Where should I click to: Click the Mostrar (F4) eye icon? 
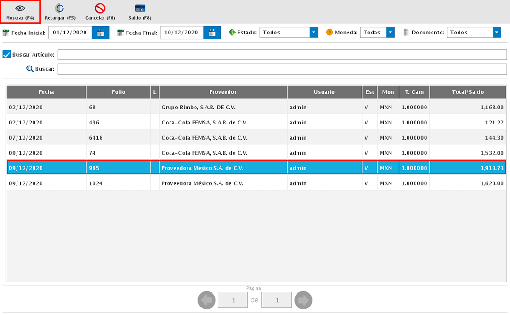pyautogui.click(x=20, y=9)
